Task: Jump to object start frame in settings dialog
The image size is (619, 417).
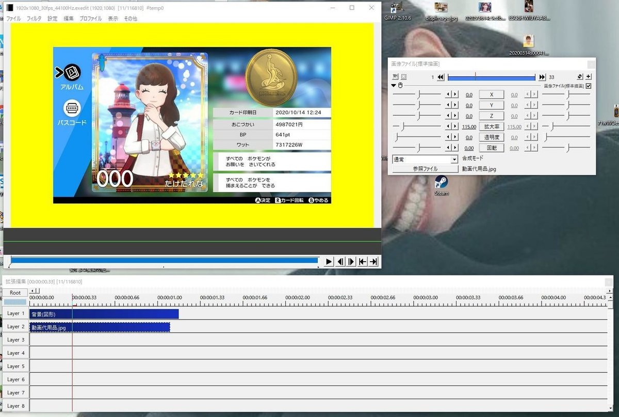Action: point(441,77)
